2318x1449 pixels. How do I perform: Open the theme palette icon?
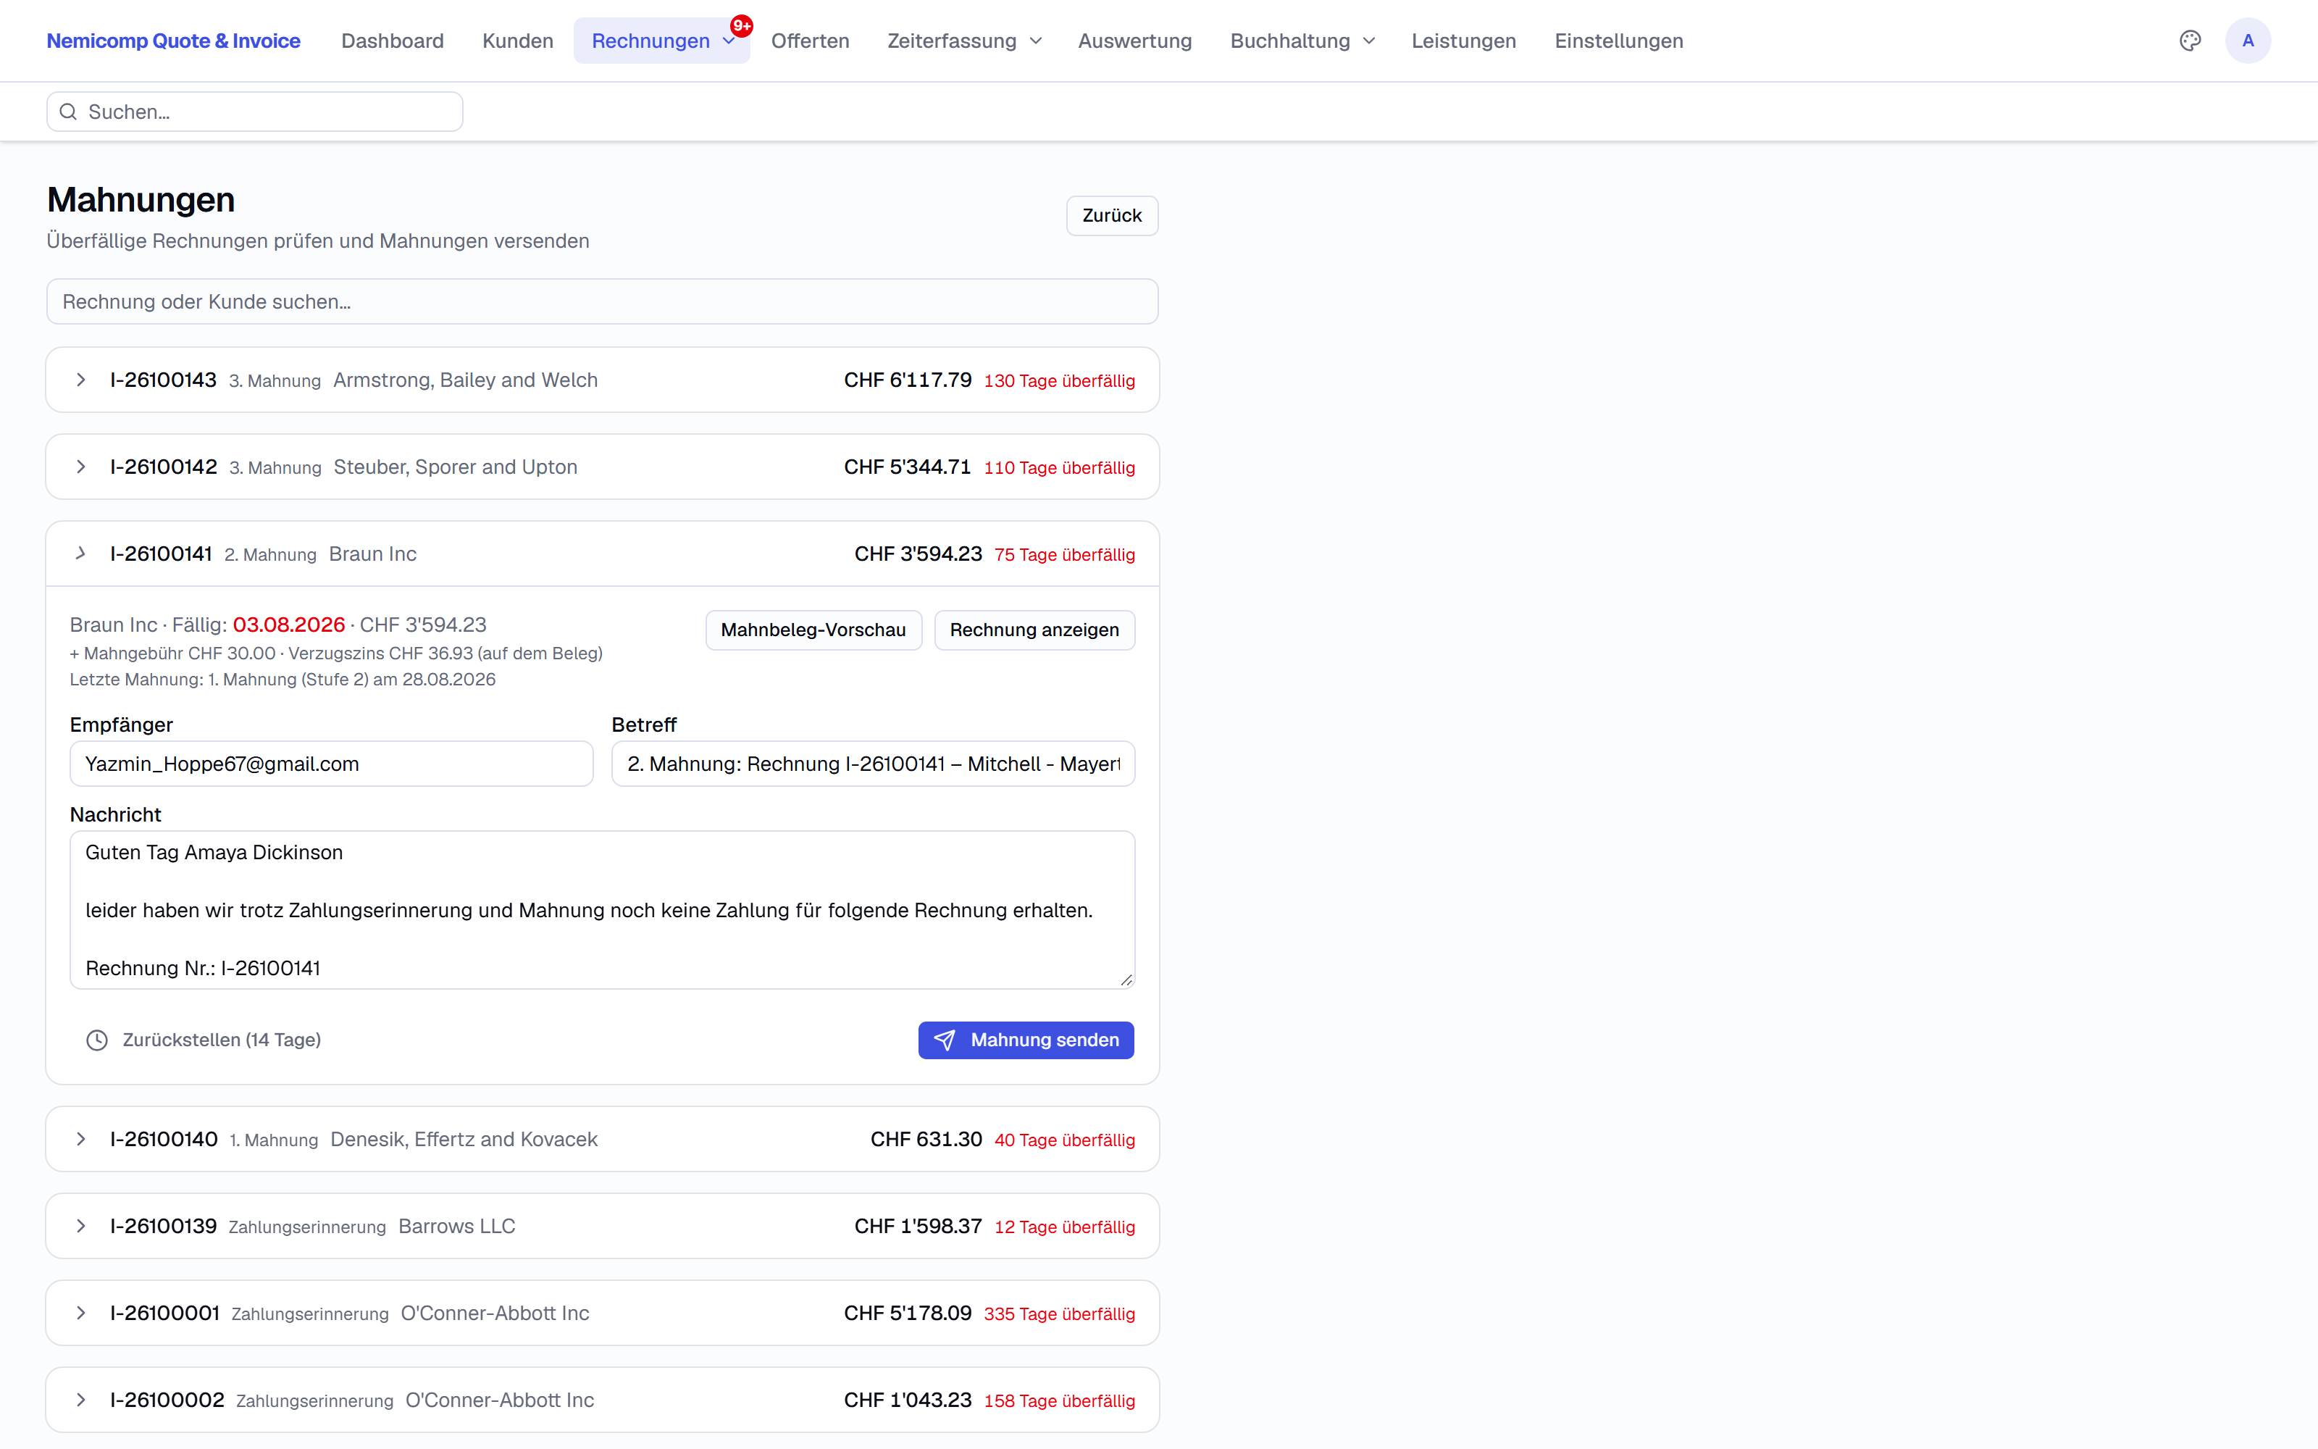pyautogui.click(x=2190, y=41)
